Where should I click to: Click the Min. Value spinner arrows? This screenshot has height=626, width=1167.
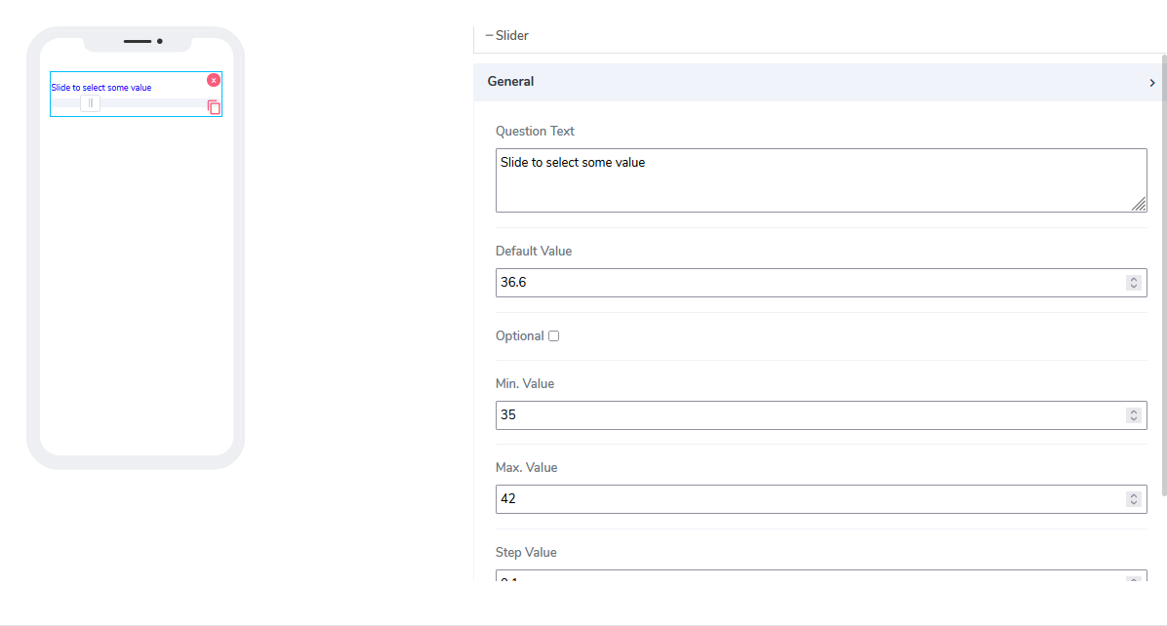[1133, 415]
